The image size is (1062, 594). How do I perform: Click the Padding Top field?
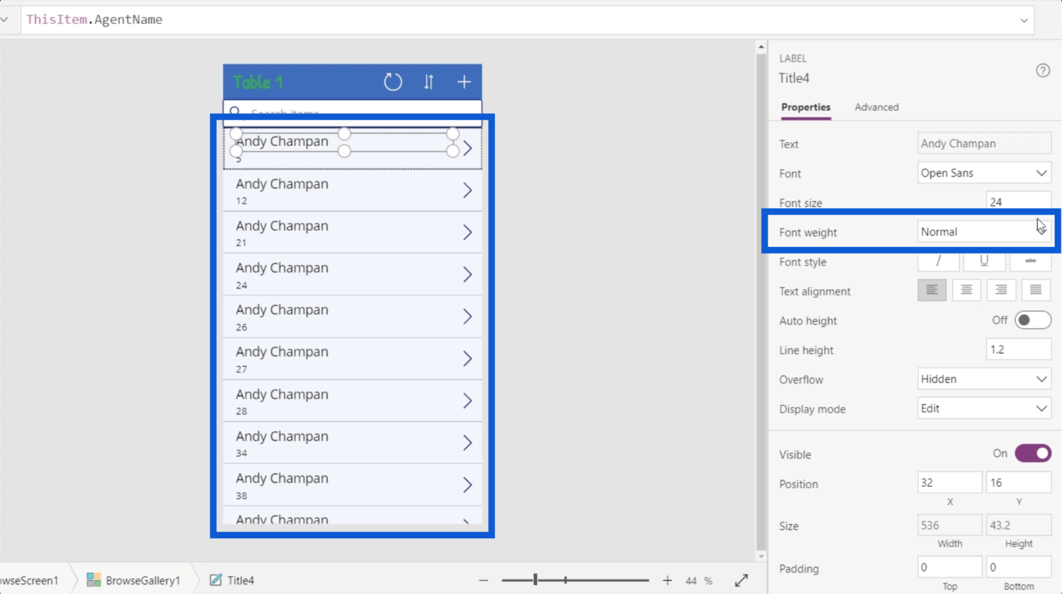point(949,567)
